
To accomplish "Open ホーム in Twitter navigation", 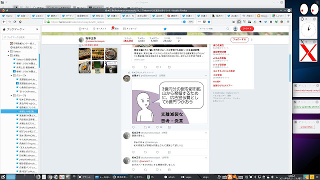I will (x=83, y=29).
